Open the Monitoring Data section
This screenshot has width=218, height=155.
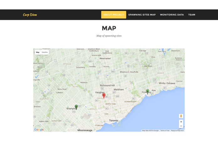point(172,15)
